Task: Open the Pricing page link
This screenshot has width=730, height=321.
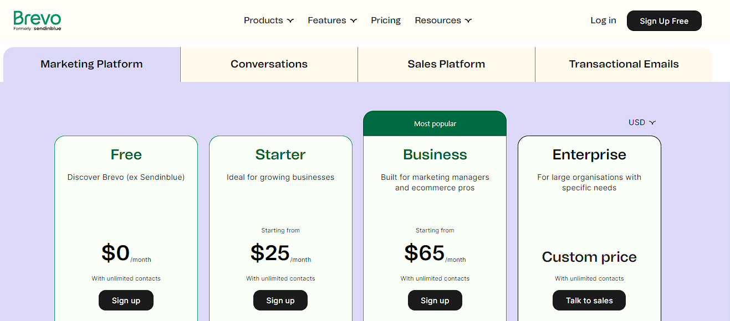Action: [x=386, y=20]
